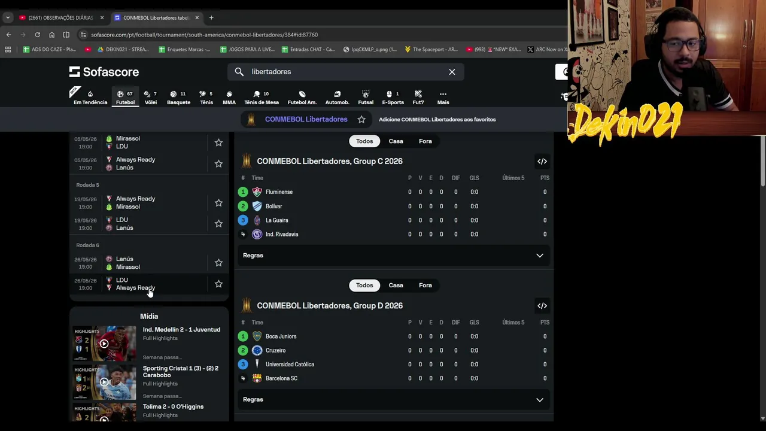
Task: Open a new browser tab
Action: tap(211, 18)
